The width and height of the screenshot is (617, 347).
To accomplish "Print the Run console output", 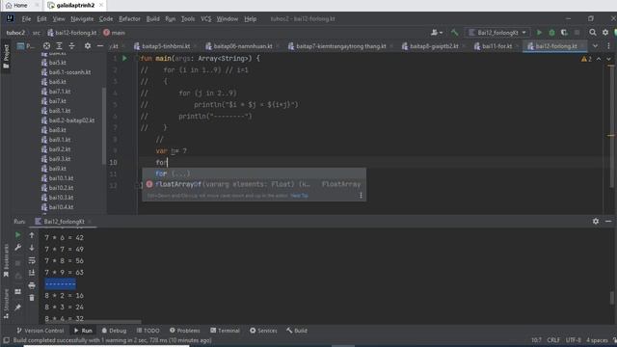I will 32,285.
